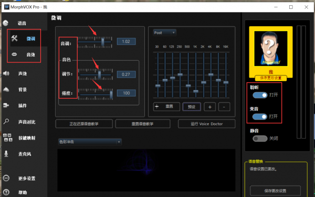This screenshot has height=197, width=315.
Task: Click the 强度 slider handle
Action: [111, 95]
